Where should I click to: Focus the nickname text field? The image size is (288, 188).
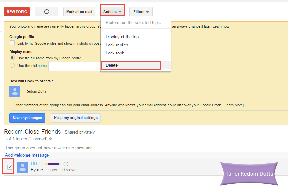[x=75, y=66]
